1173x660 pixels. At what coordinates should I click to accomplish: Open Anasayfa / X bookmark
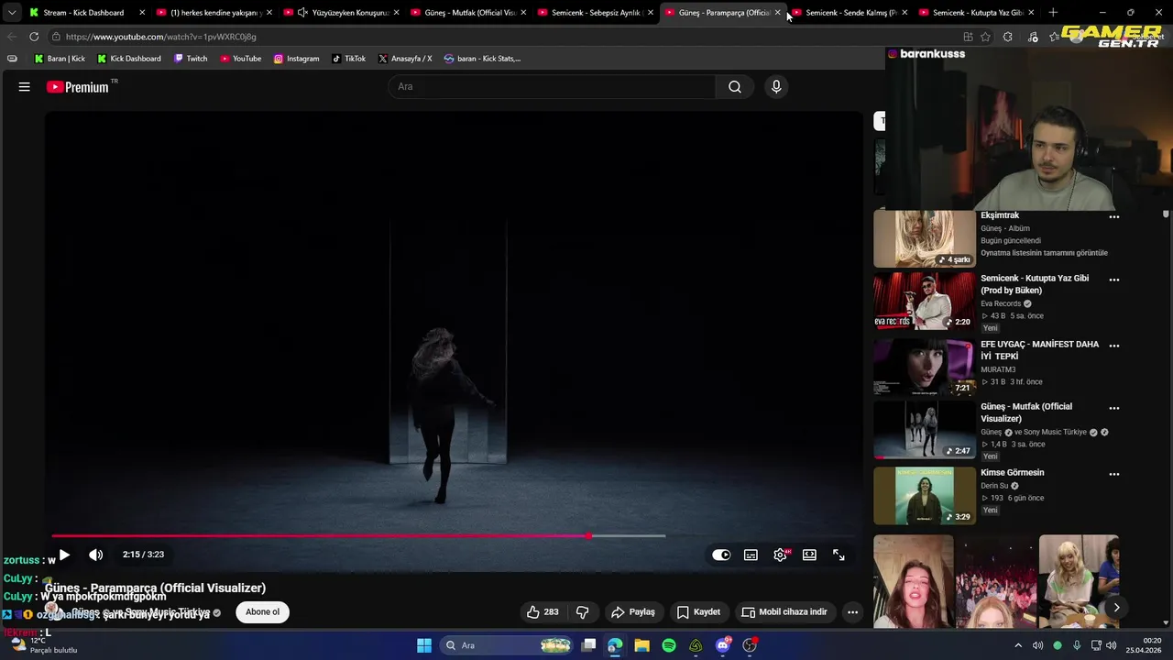pyautogui.click(x=405, y=59)
